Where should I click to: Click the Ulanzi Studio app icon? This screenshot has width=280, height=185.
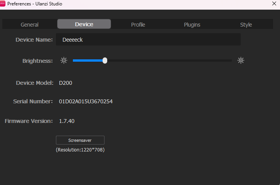(x=2, y=3)
